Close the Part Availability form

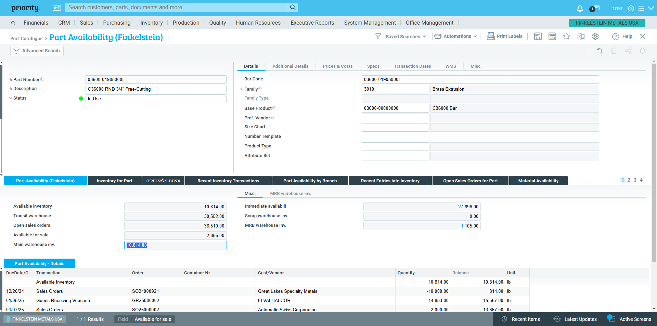[643, 36]
